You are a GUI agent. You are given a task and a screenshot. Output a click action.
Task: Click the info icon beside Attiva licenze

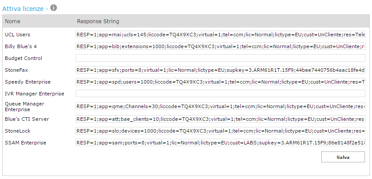coord(54,8)
